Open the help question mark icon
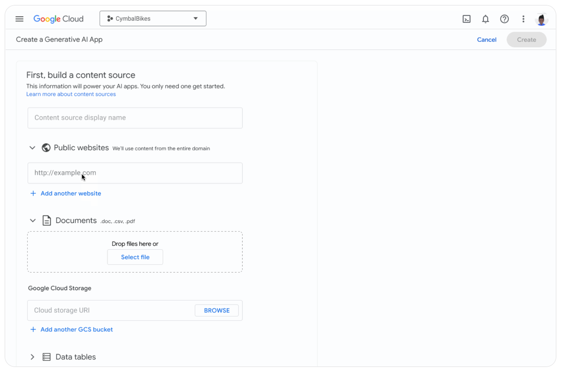Screen dimensions: 561x370 tap(504, 19)
